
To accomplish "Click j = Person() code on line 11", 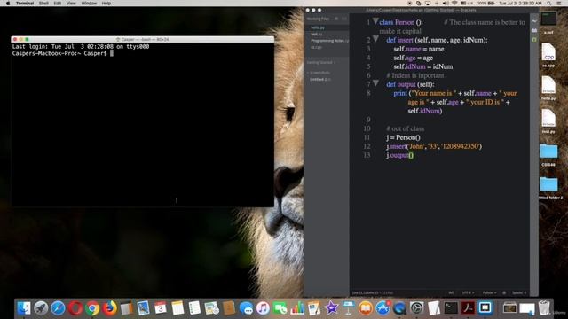I will (x=403, y=137).
